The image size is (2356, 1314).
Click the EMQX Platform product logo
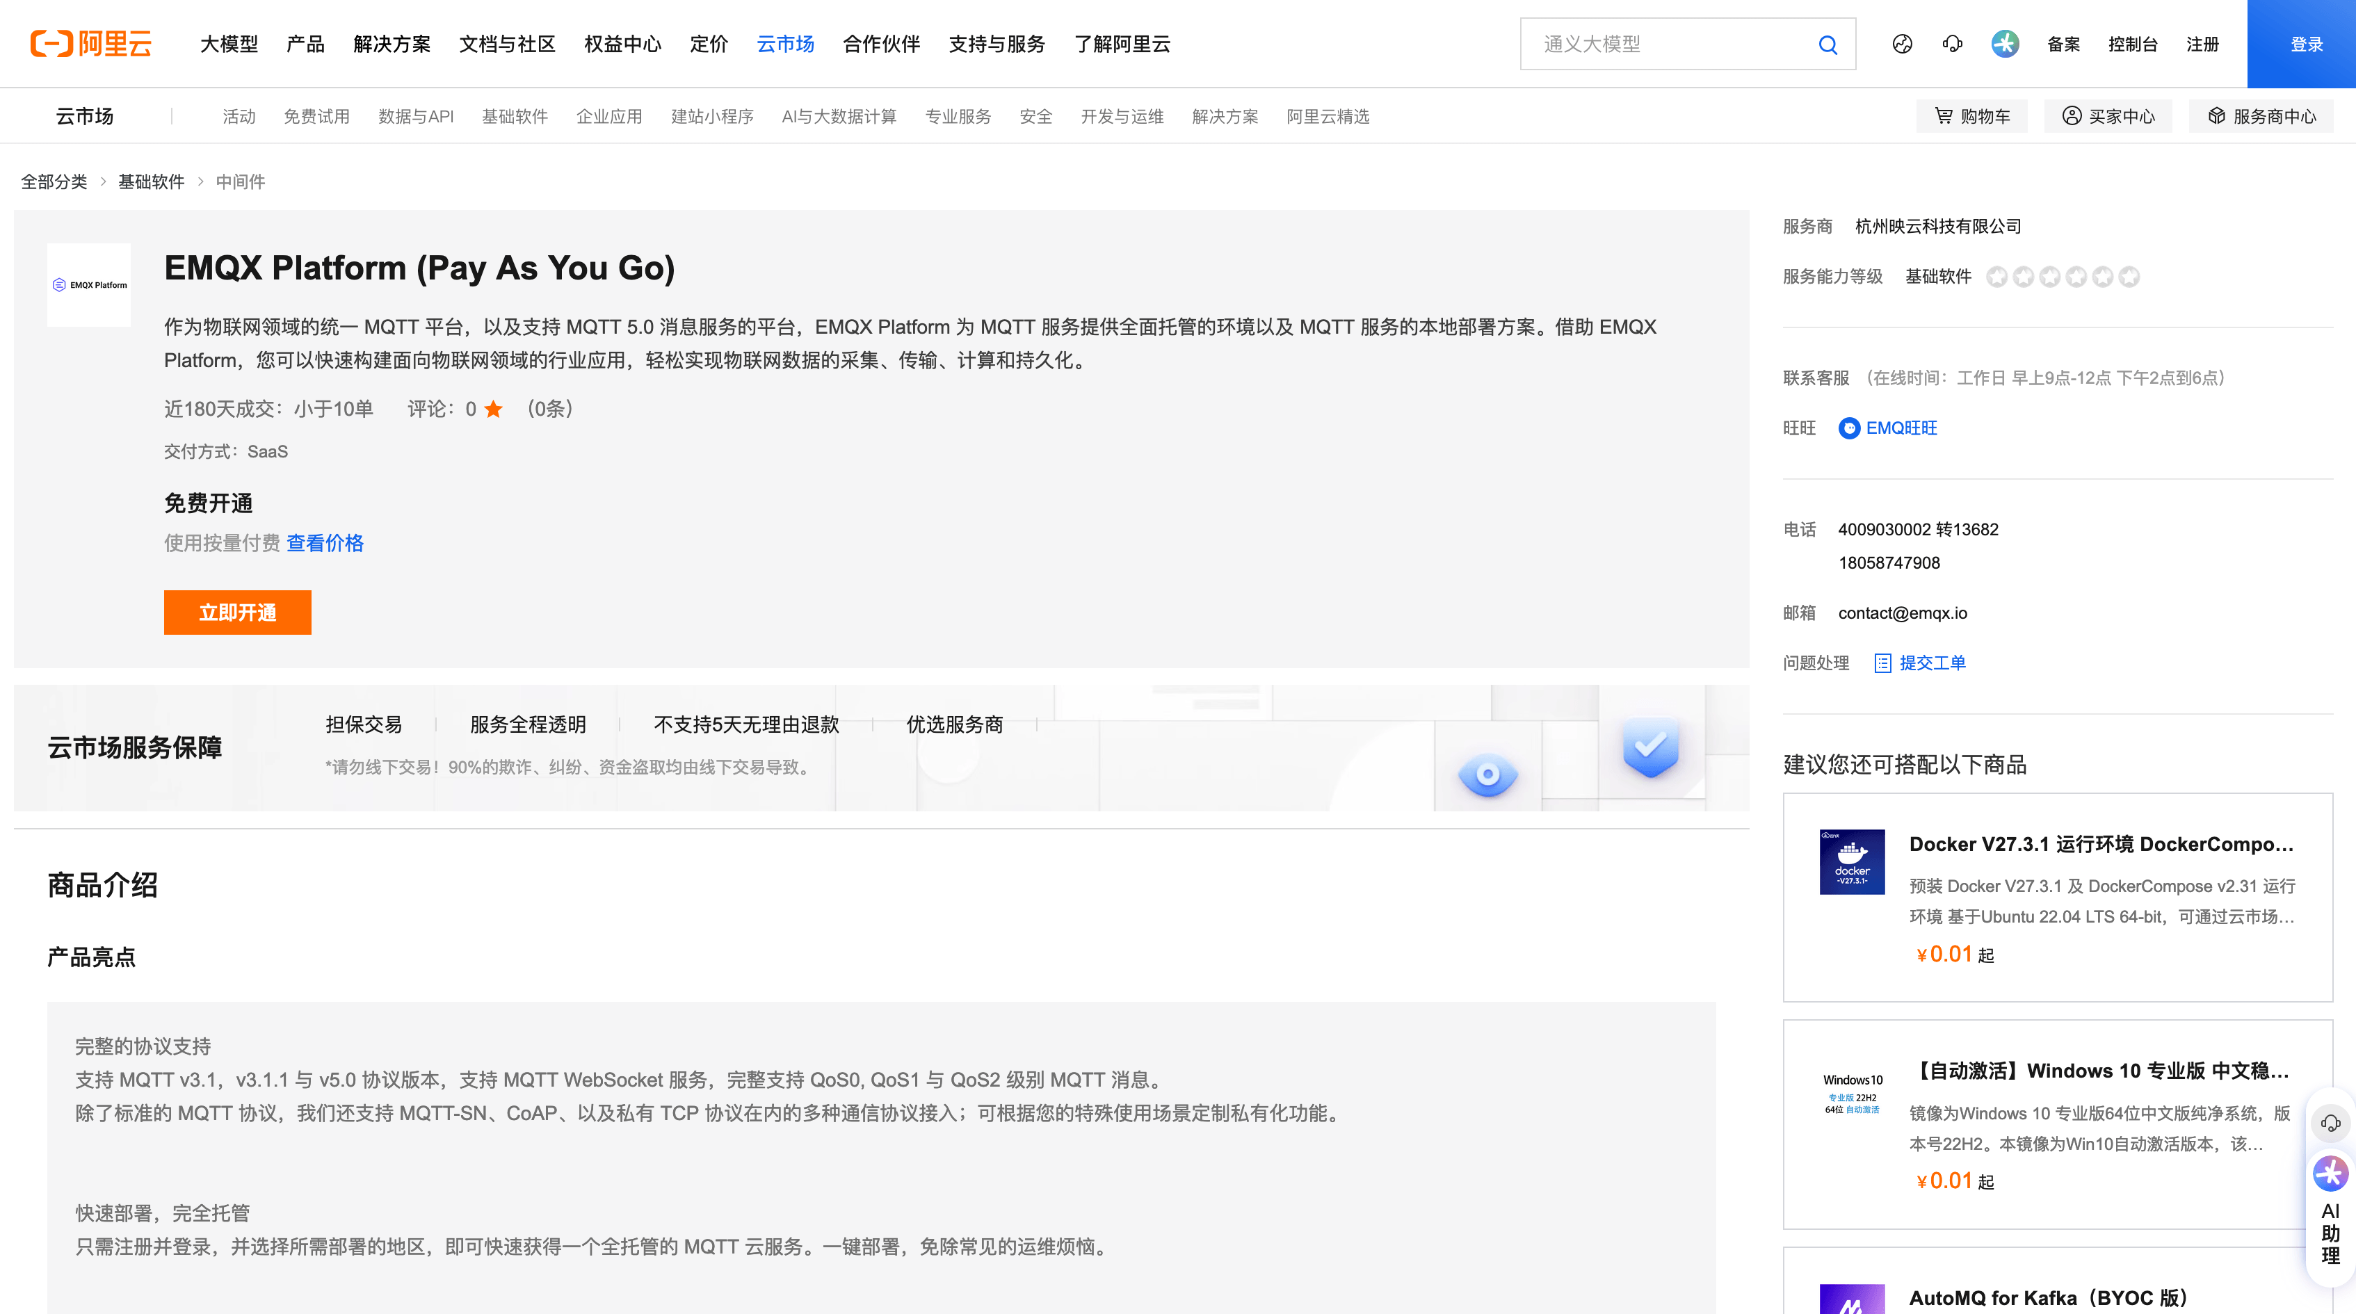[89, 284]
